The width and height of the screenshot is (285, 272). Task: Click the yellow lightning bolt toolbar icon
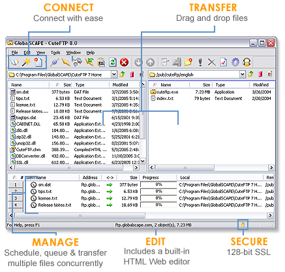66,63
